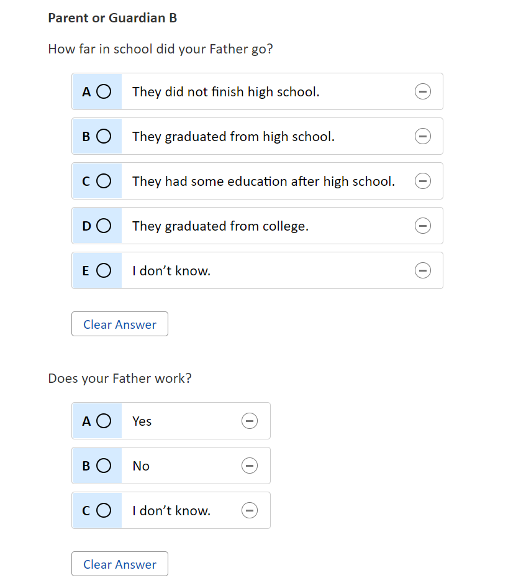This screenshot has height=583, width=521.
Task: Select radio B 'They graduated from high school'
Action: (104, 137)
